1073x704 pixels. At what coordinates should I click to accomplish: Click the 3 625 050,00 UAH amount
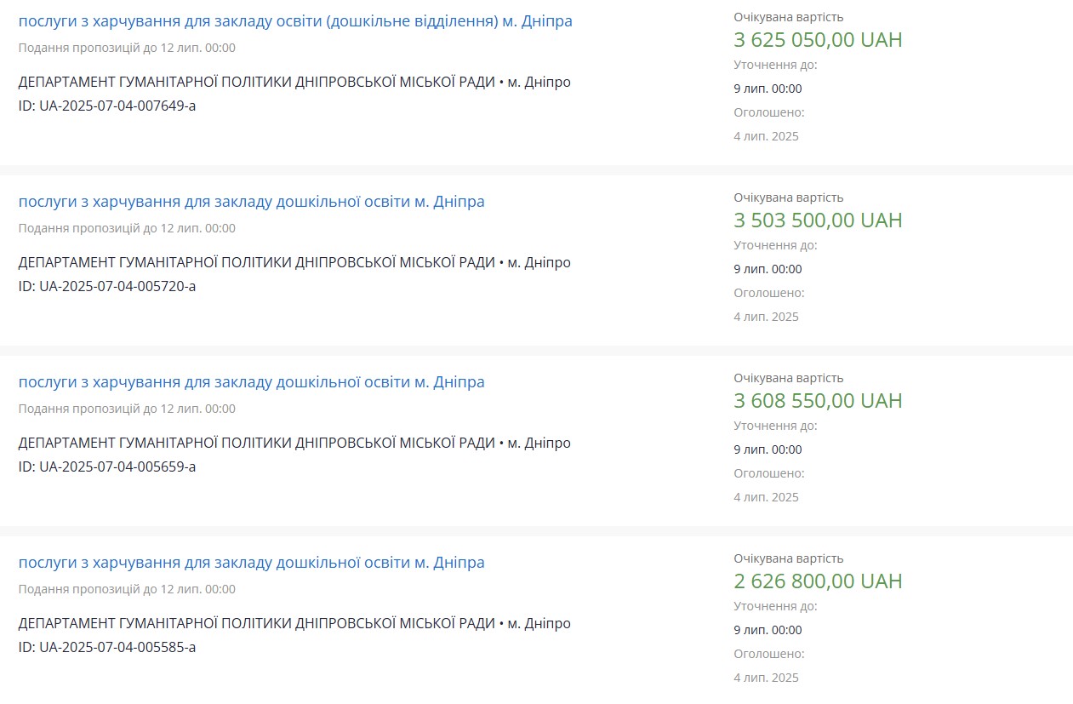[817, 40]
